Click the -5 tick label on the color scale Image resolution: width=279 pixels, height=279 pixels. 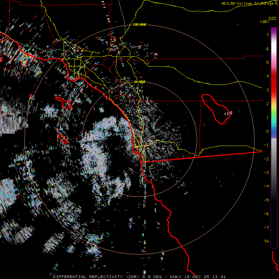[x=266, y=200]
